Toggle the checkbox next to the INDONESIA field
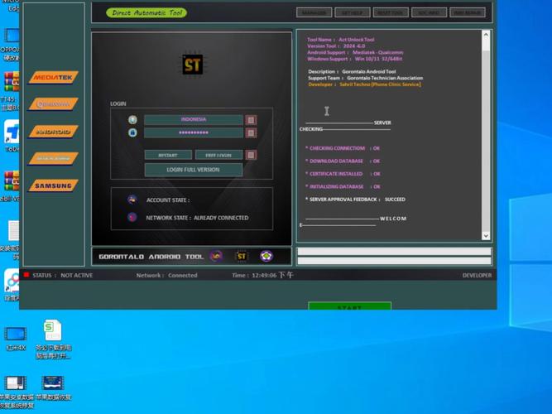Image resolution: width=552 pixels, height=414 pixels. [x=251, y=120]
